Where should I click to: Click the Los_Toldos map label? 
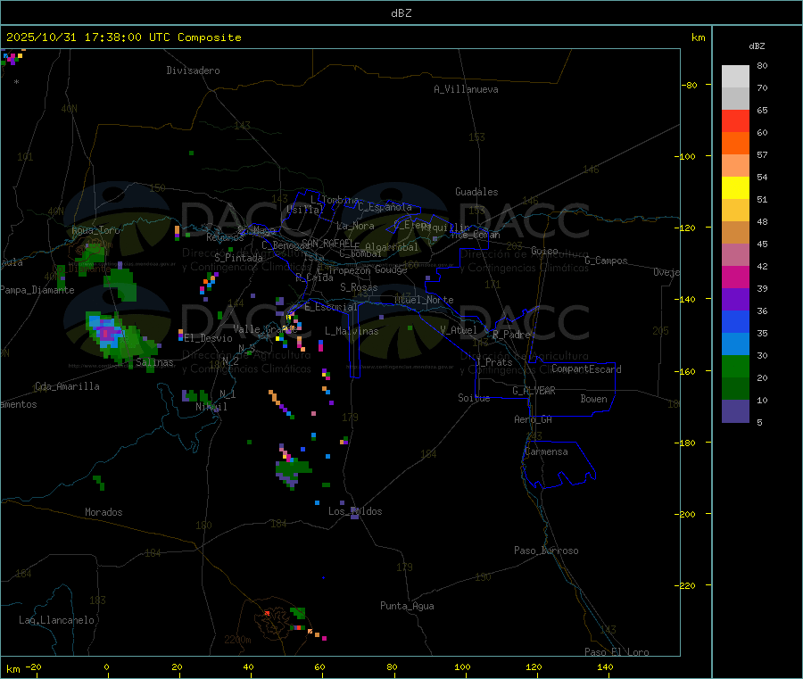(x=355, y=511)
